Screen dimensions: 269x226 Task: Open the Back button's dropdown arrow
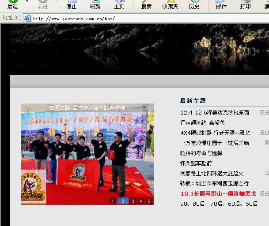[x=27, y=1]
